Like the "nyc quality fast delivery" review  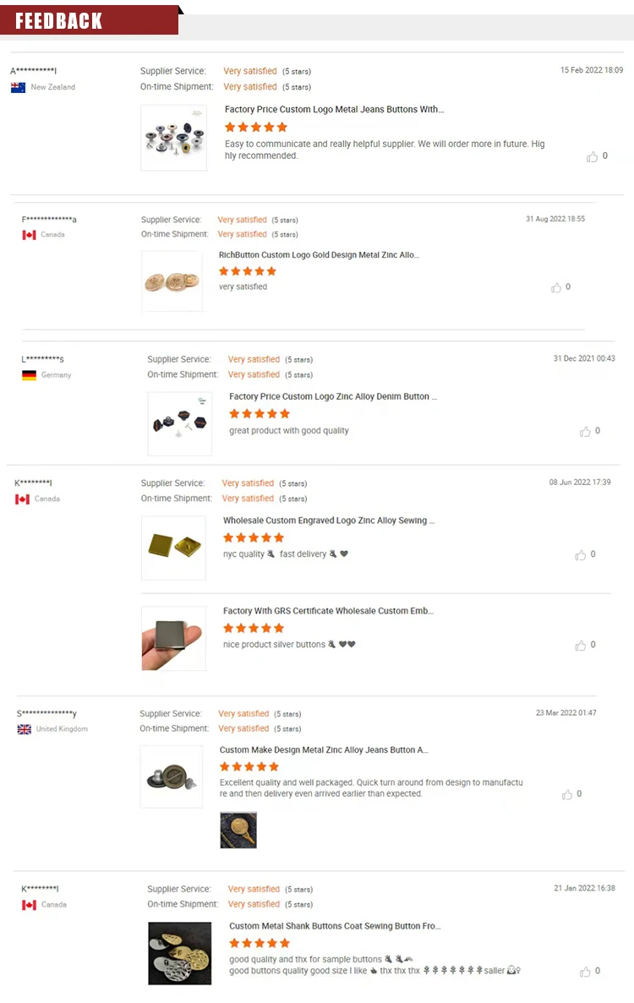(x=580, y=555)
